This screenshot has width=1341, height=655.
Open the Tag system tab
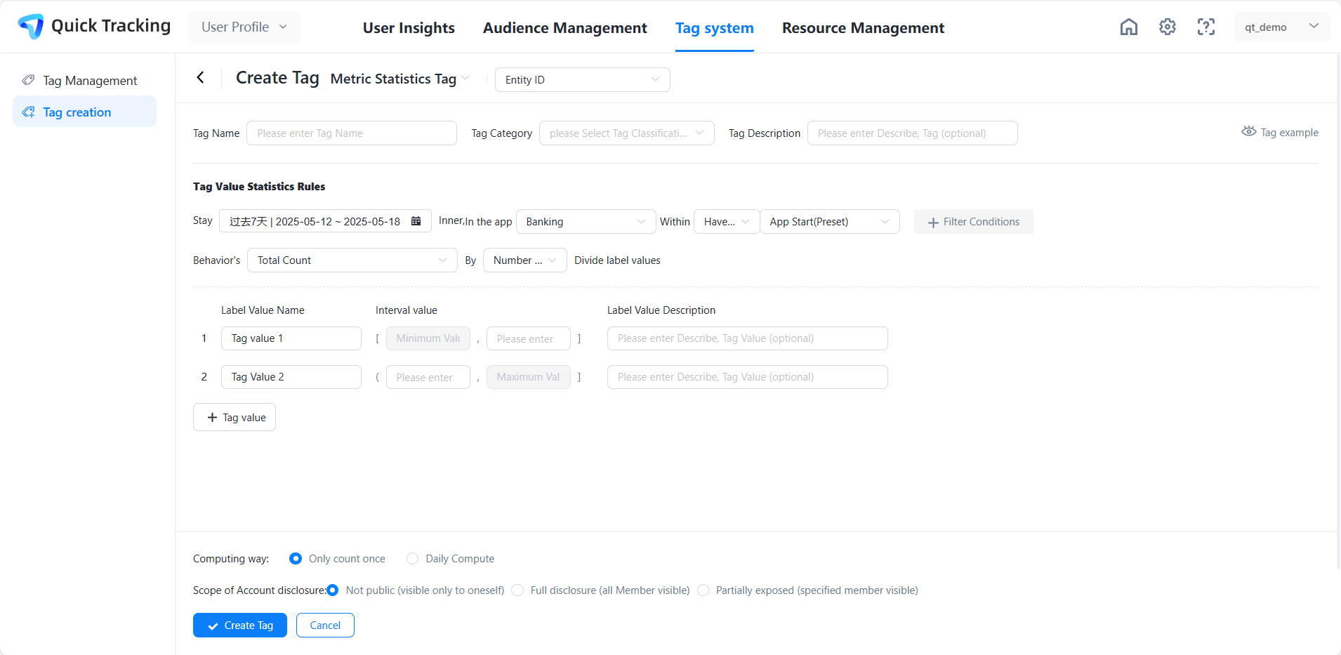715,28
